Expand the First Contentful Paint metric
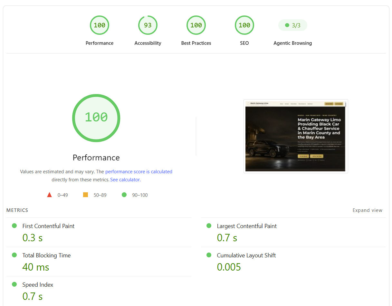392x306 pixels. 99,232
